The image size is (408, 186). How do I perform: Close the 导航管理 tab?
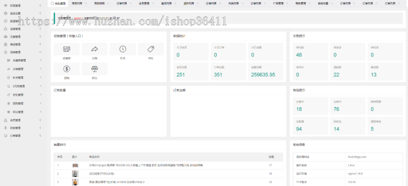(309, 3)
